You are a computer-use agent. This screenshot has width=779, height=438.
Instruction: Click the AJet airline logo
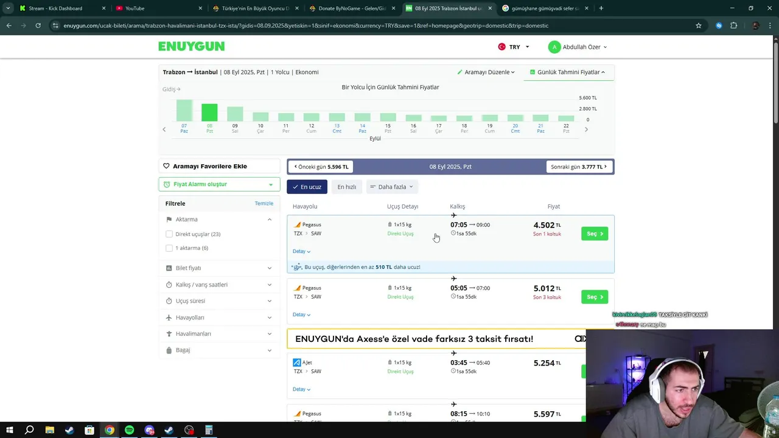tap(297, 363)
